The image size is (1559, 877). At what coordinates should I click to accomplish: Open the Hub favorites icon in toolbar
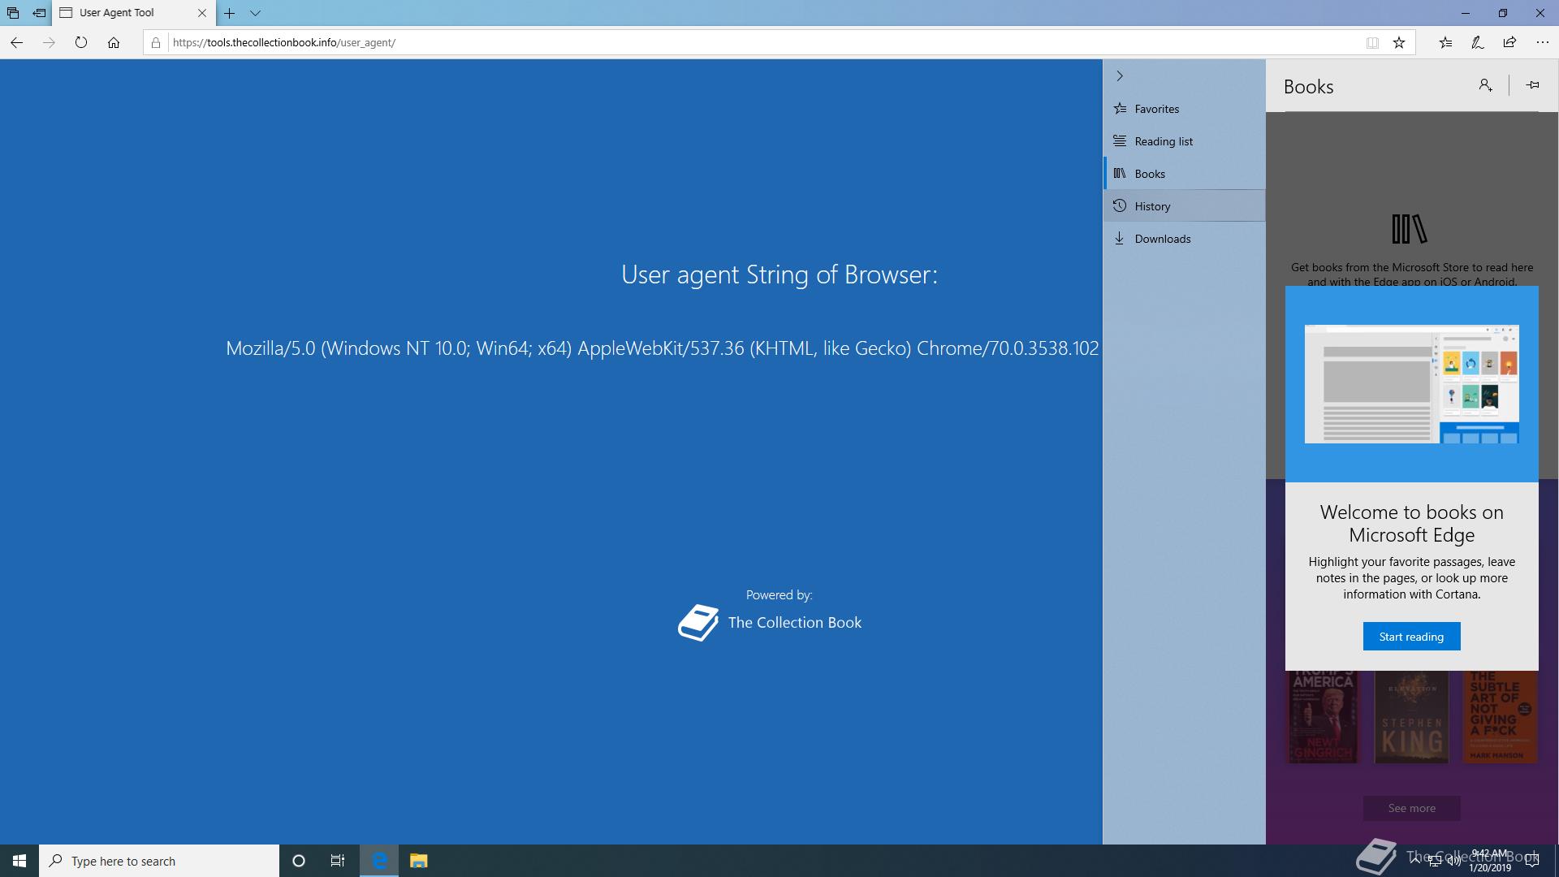pos(1445,42)
